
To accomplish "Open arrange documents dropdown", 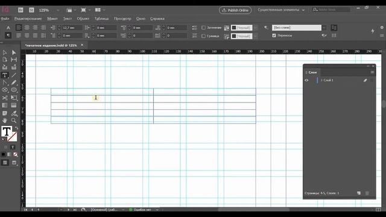I will (100, 10).
